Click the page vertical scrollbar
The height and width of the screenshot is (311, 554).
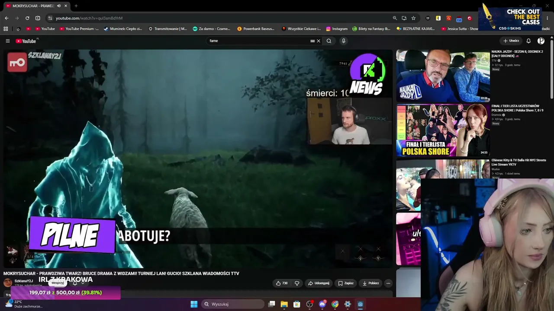pos(552,69)
